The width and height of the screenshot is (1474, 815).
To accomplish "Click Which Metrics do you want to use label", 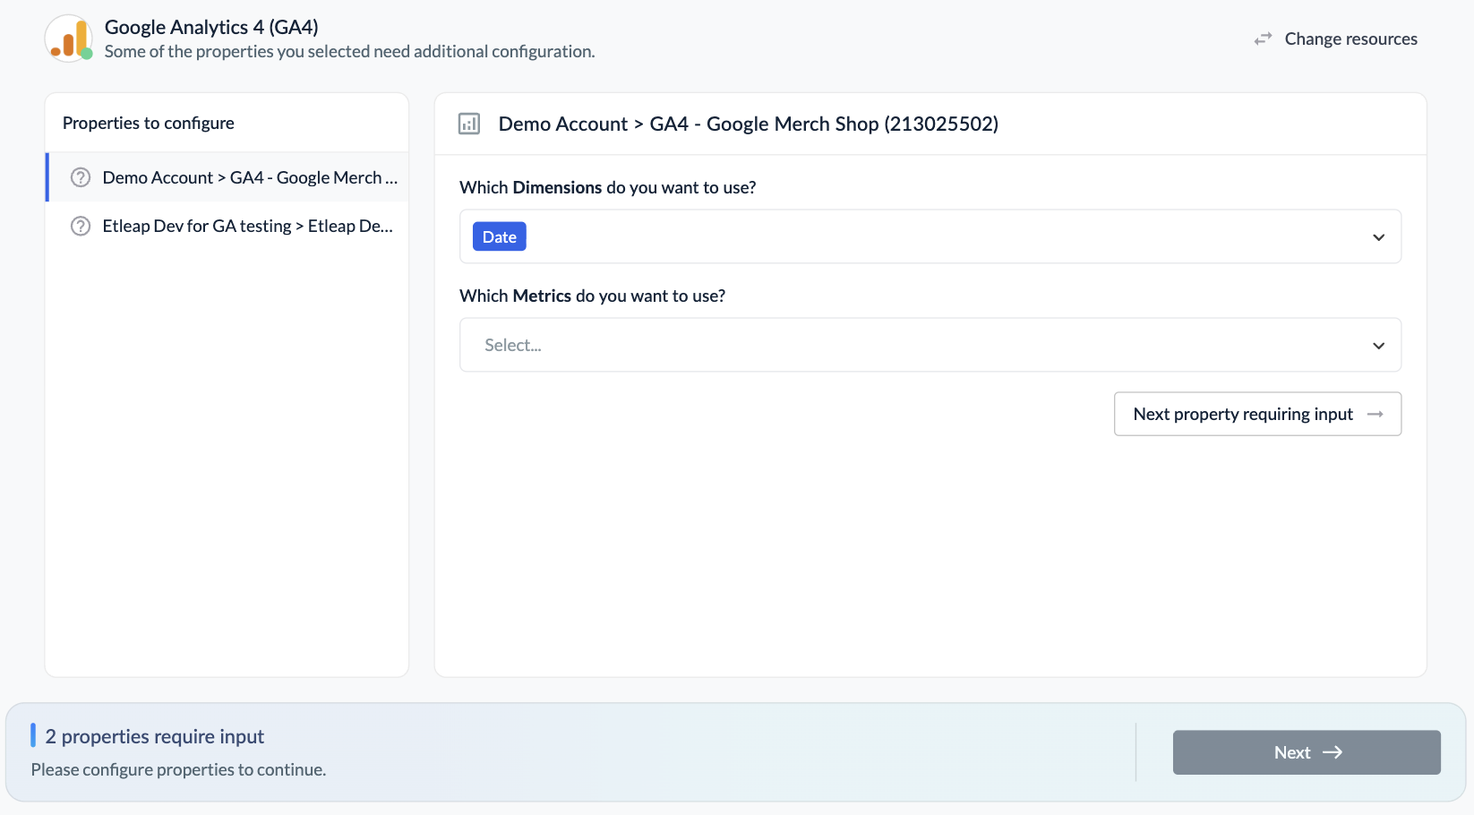I will pos(593,296).
